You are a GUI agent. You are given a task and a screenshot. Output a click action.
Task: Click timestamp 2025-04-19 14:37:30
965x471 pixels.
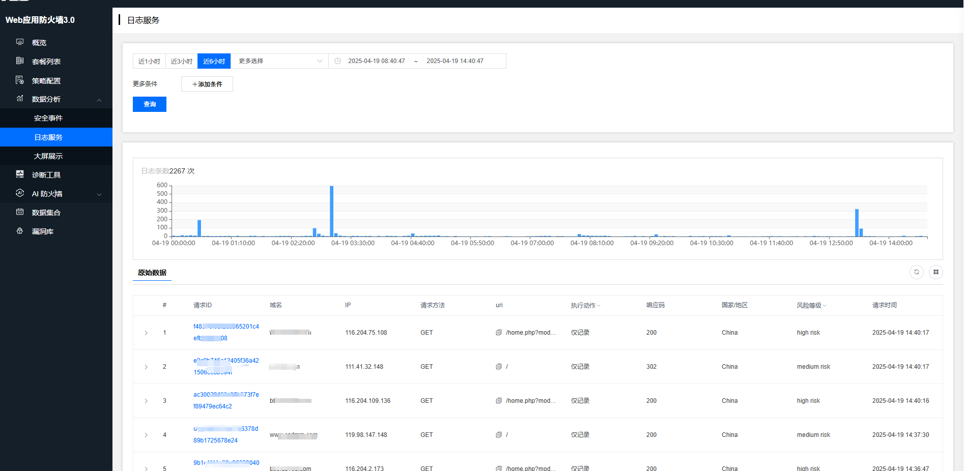click(x=900, y=435)
